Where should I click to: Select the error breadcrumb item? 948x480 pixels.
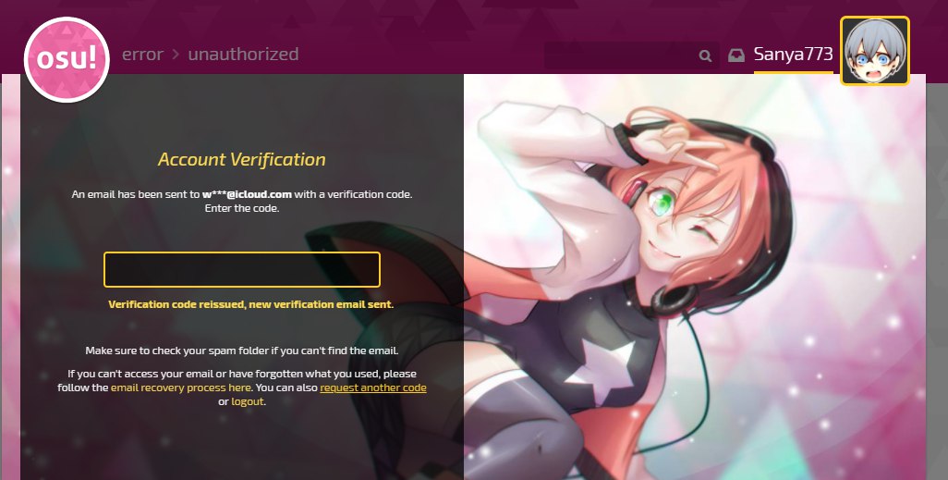142,55
